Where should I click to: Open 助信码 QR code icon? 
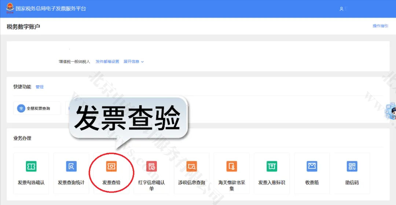352,166
